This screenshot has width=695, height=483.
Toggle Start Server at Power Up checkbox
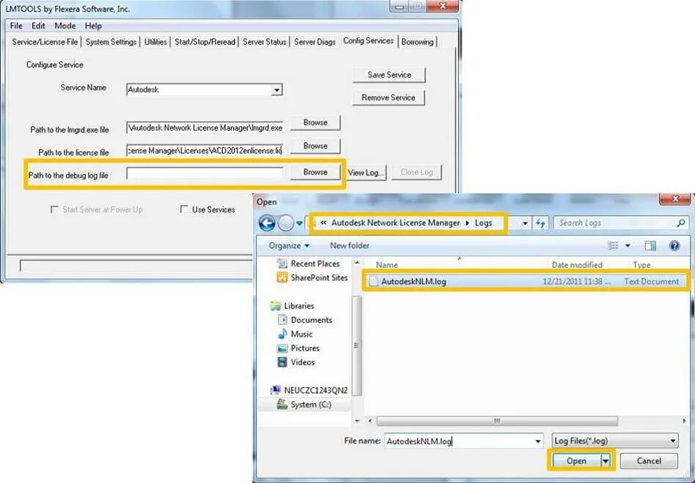[54, 209]
